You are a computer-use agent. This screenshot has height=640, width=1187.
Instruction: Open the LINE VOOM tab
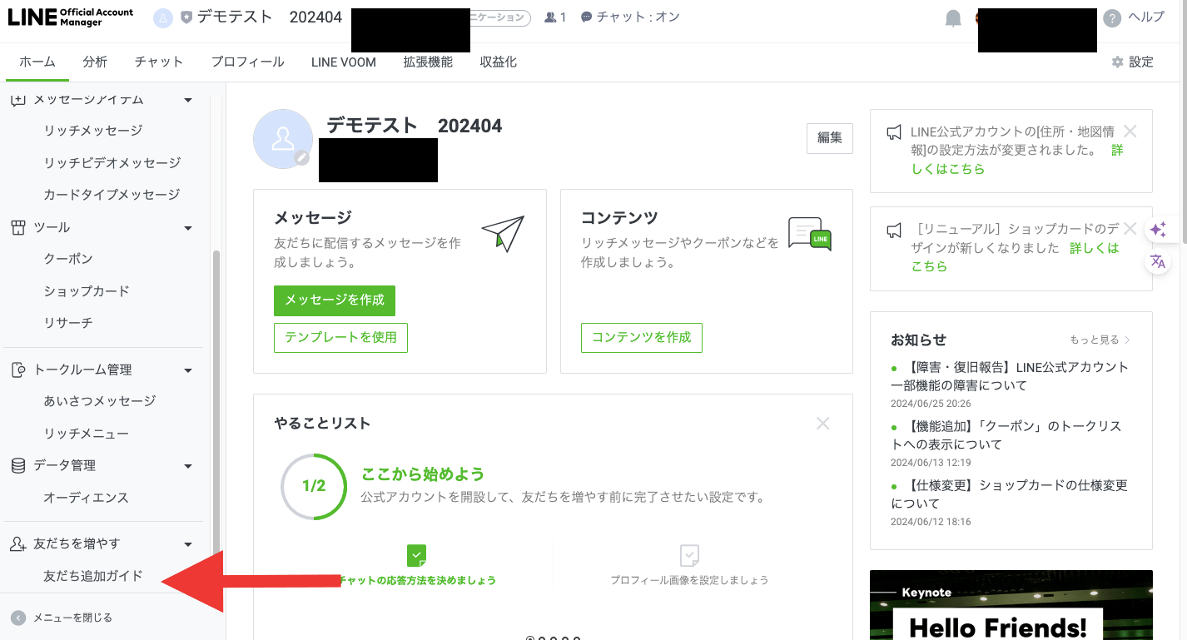click(344, 62)
